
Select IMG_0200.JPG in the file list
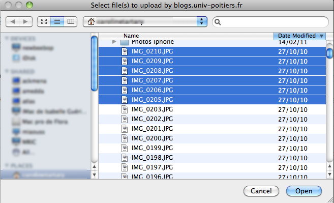(212, 138)
